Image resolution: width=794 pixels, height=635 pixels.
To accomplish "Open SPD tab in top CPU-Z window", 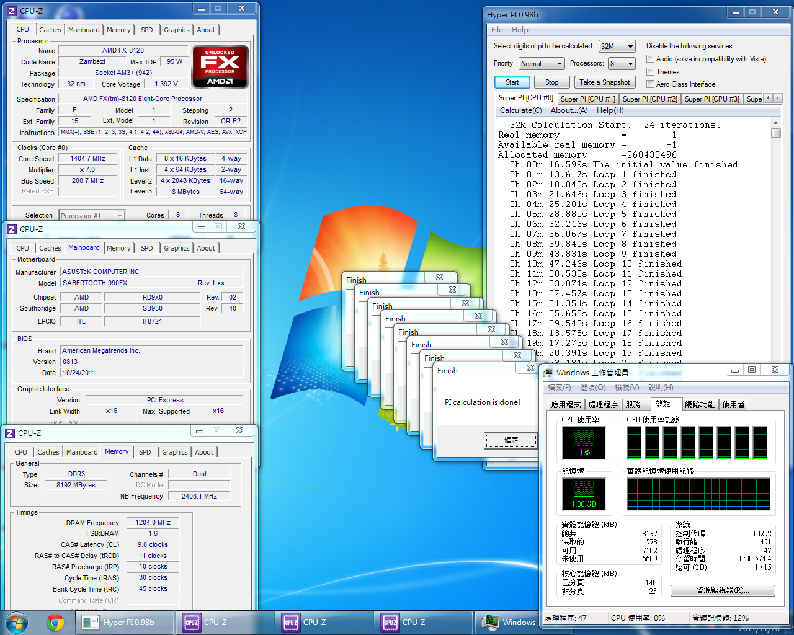I will tap(146, 30).
